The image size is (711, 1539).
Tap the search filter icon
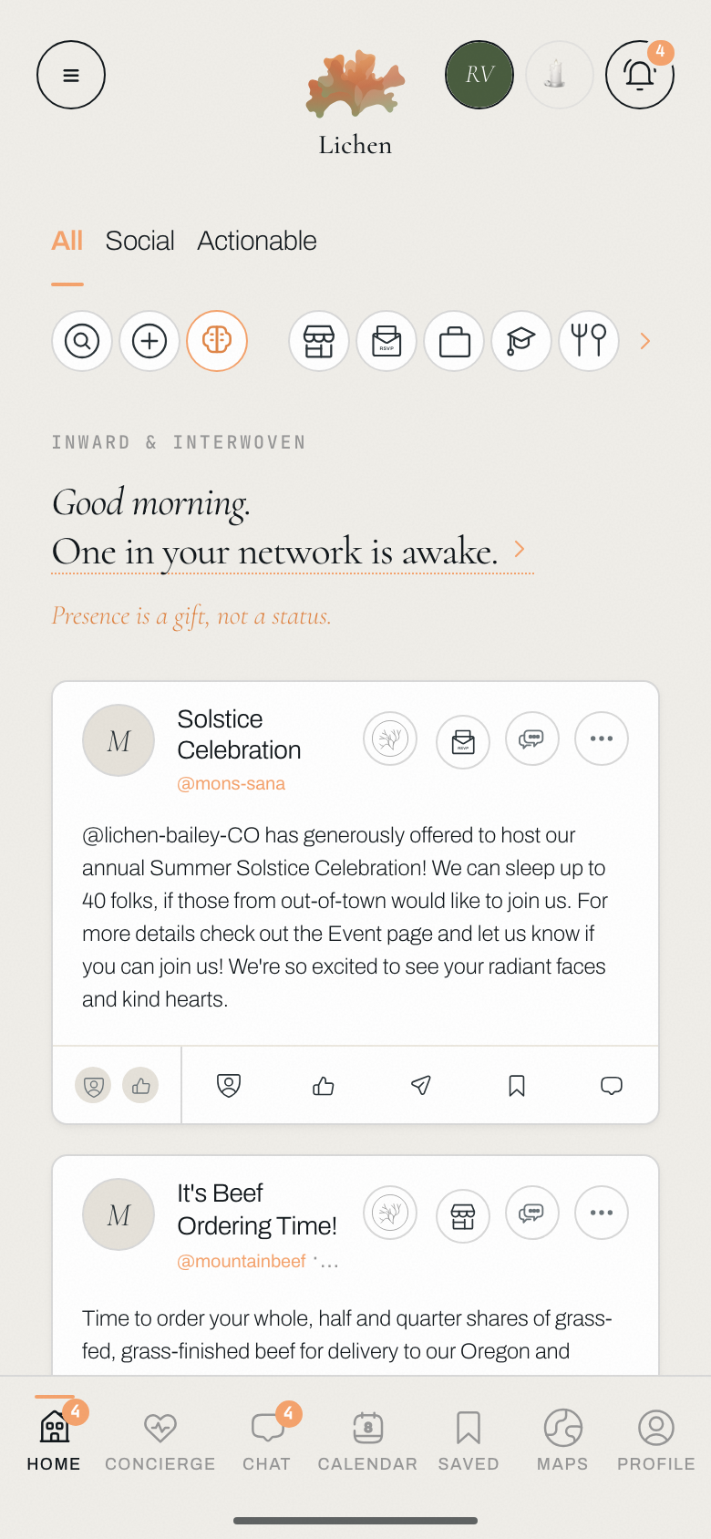82,341
